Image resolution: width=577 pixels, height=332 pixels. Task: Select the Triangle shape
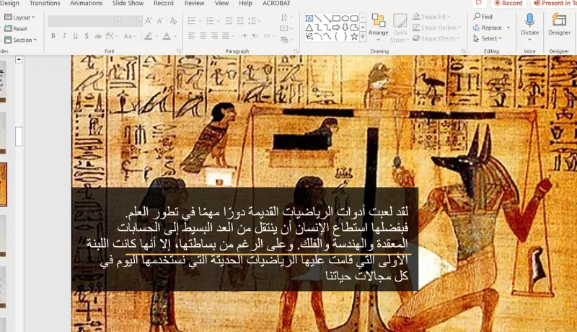[309, 27]
